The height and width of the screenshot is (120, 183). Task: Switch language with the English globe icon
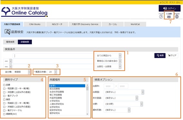(177, 16)
